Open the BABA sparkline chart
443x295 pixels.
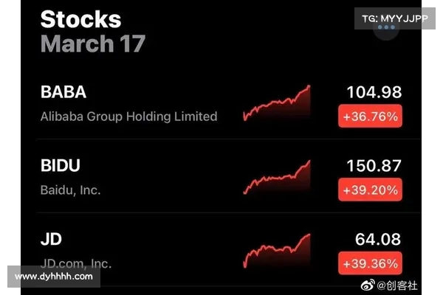(277, 104)
